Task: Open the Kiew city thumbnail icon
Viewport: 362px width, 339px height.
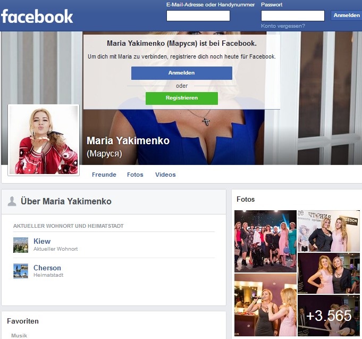Action: (21, 245)
